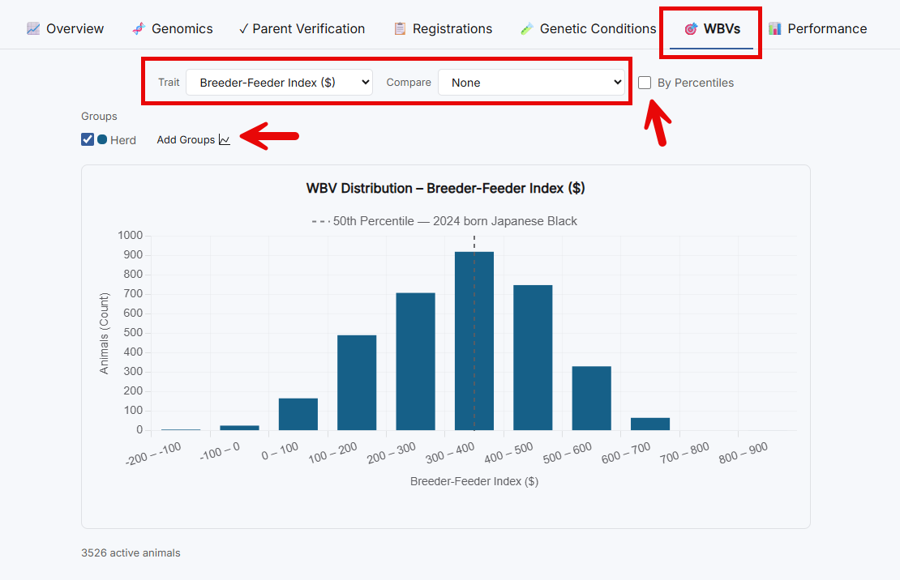This screenshot has width=900, height=580.
Task: Open the Performance tab
Action: 818,28
